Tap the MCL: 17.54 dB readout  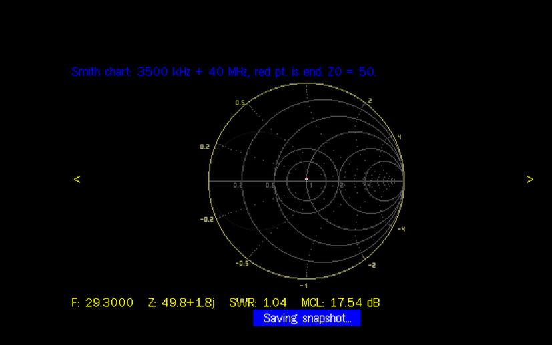(x=340, y=302)
